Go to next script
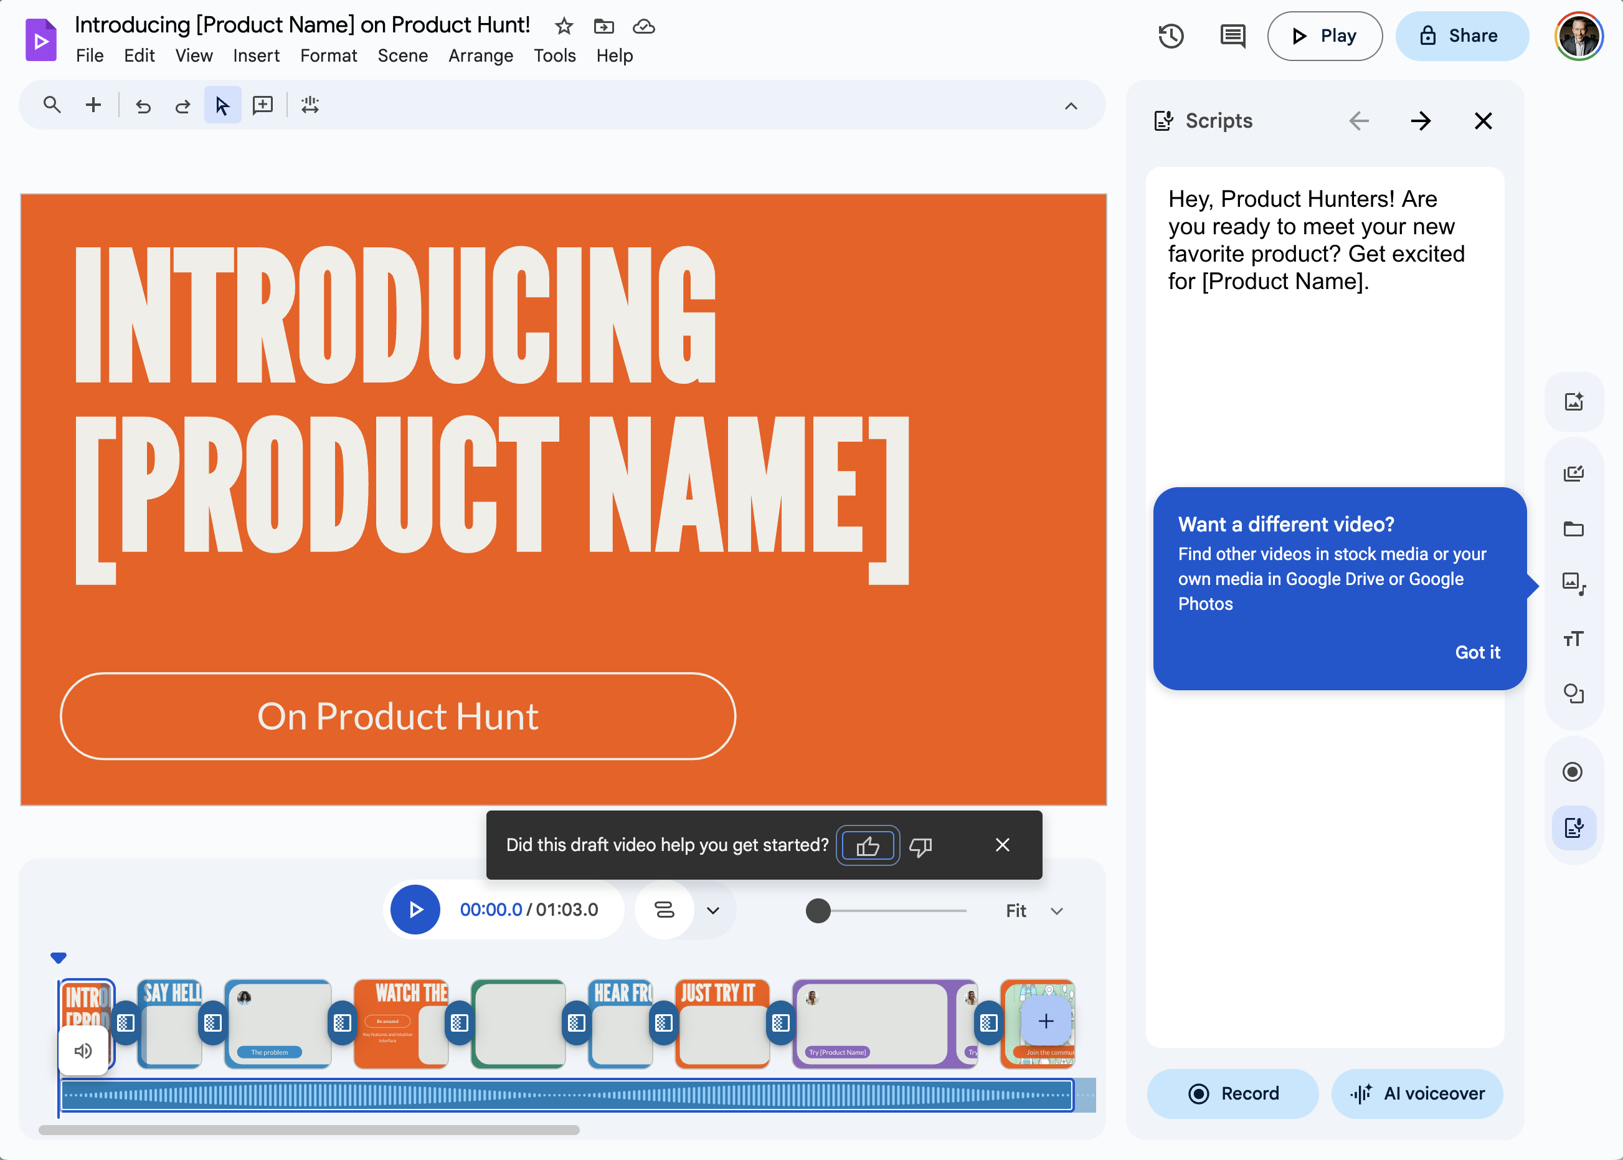The image size is (1623, 1160). [1421, 121]
